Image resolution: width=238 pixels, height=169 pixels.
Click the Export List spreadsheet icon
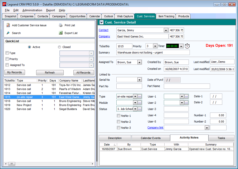tap(61, 33)
